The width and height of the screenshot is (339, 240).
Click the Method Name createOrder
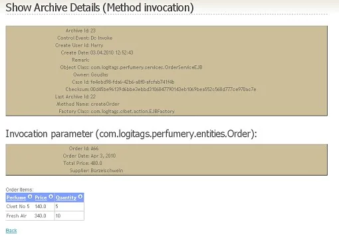(x=105, y=104)
